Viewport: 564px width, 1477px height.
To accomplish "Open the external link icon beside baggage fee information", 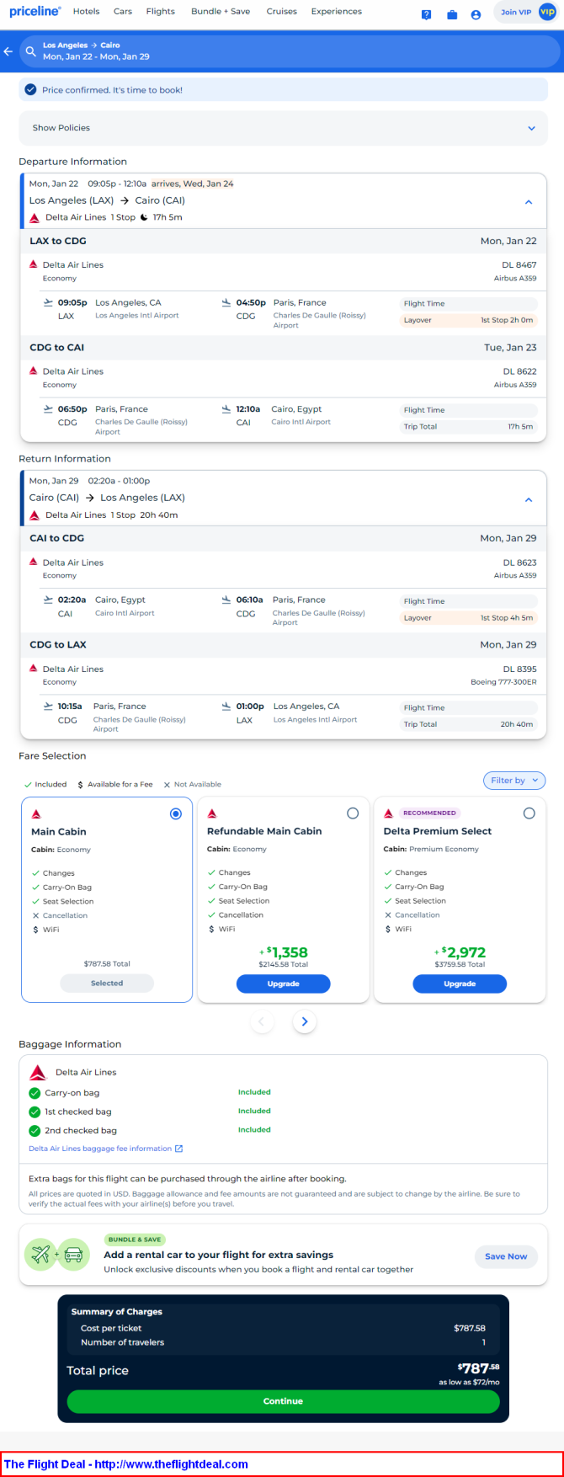I will (178, 1149).
